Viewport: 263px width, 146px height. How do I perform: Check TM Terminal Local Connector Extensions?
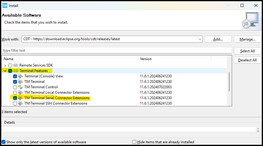[15, 92]
